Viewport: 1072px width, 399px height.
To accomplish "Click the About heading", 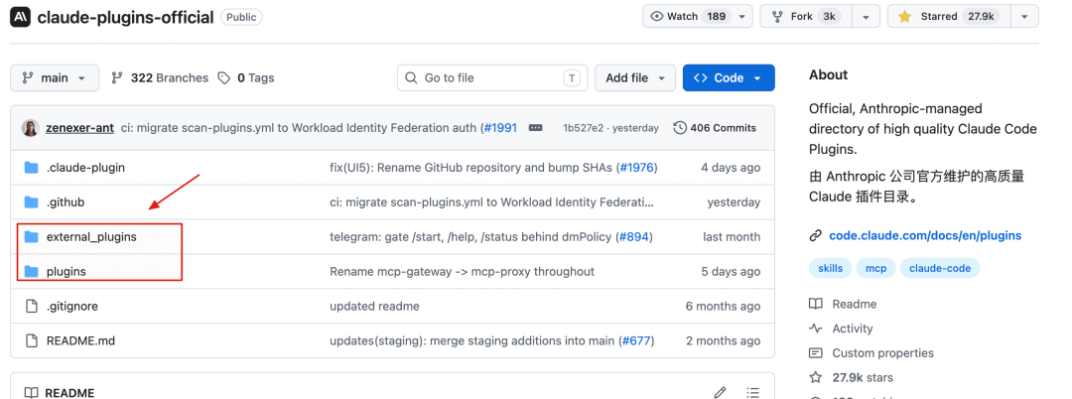I will [x=828, y=74].
